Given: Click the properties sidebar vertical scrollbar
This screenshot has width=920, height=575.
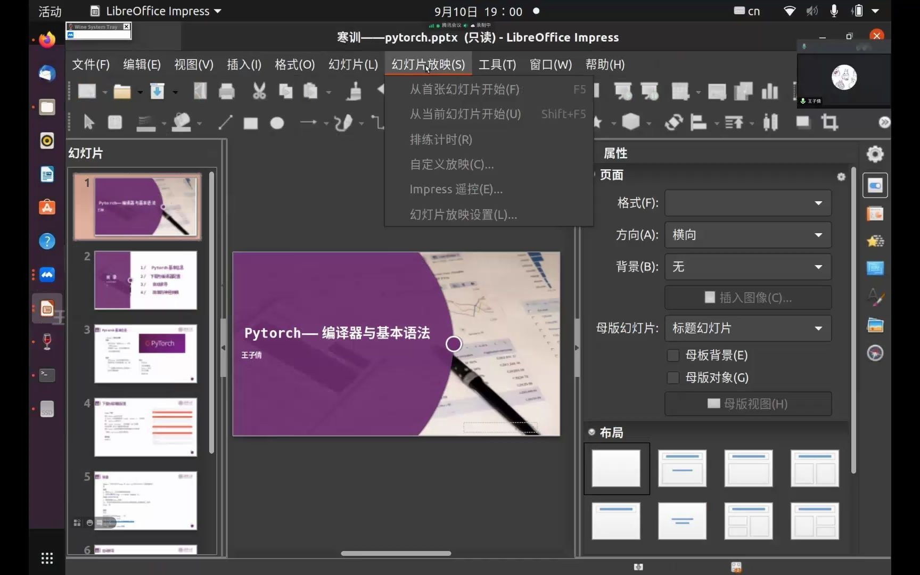Looking at the screenshot, I should click(x=853, y=321).
